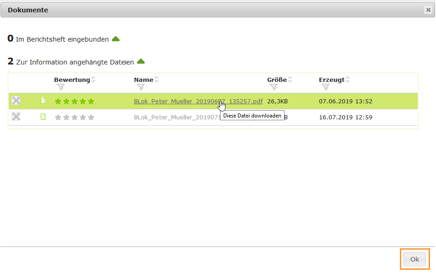Image resolution: width=436 pixels, height=273 pixels.
Task: Click the delete X icon for first file
Action: pyautogui.click(x=16, y=101)
